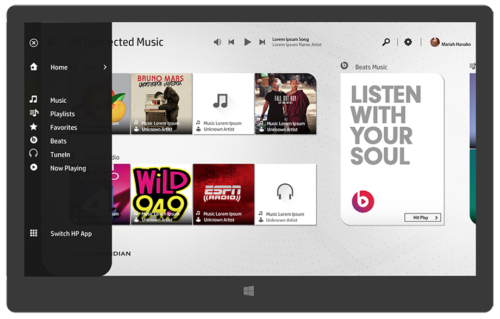Skip to the previous track

(232, 42)
